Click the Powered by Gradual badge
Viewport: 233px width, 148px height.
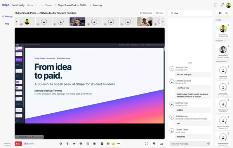click(7, 144)
